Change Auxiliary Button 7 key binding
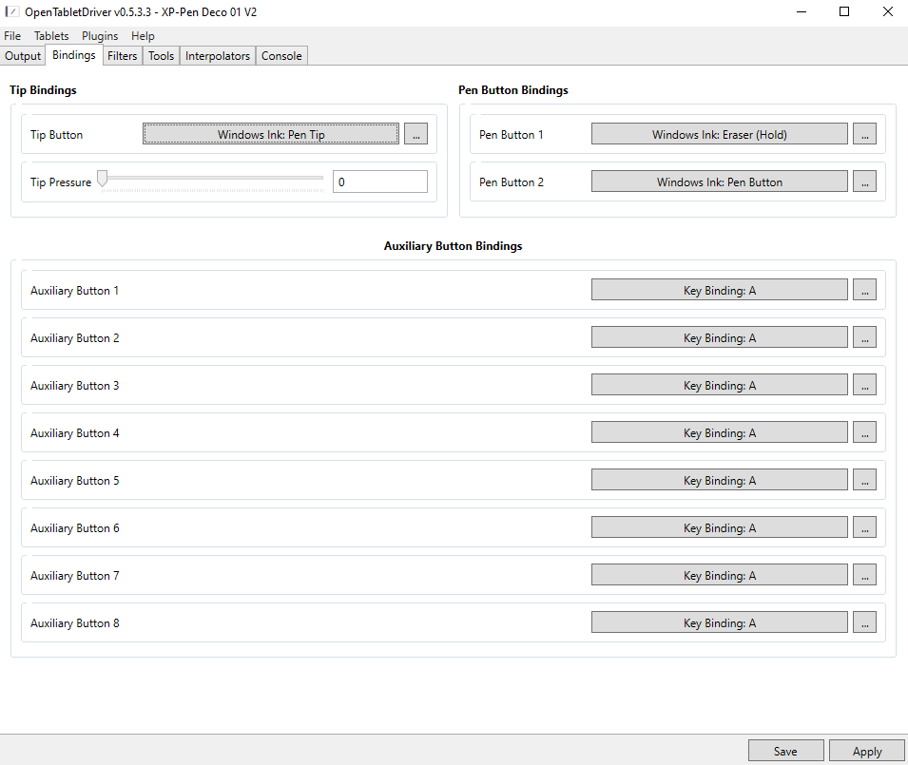The image size is (908, 765). (x=719, y=575)
